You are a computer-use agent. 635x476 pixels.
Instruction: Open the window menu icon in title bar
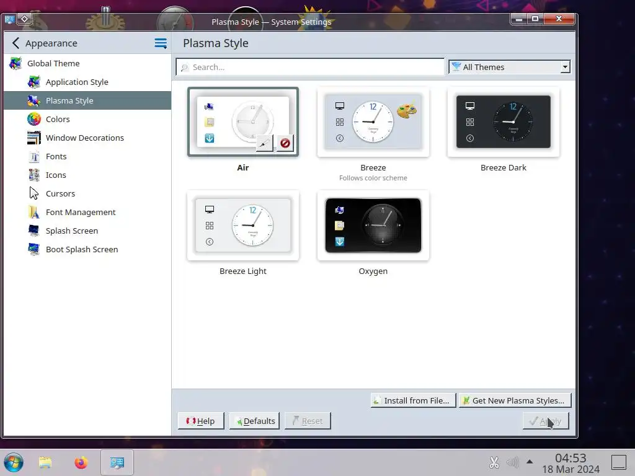(x=10, y=19)
